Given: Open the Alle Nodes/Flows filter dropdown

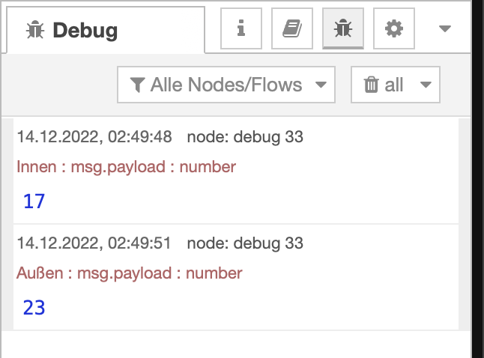Looking at the screenshot, I should pos(226,85).
